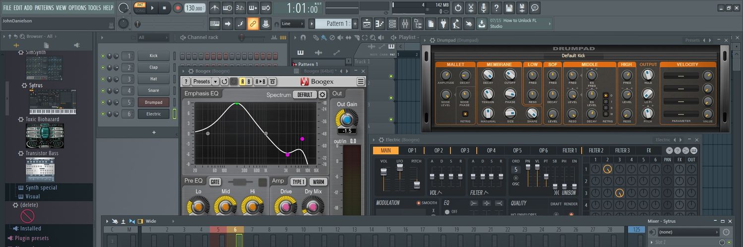Toggle wait for input to start playing
Screen dimensions: 743x247
228,8
